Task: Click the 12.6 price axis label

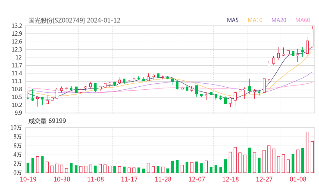Action: [x=17, y=42]
